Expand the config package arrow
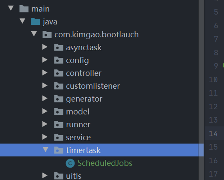 pyautogui.click(x=45, y=60)
